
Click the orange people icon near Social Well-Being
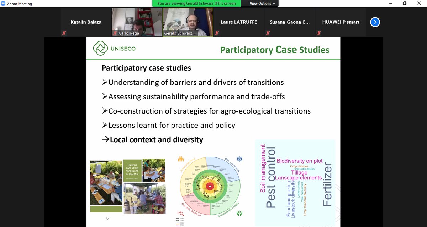[181, 159]
